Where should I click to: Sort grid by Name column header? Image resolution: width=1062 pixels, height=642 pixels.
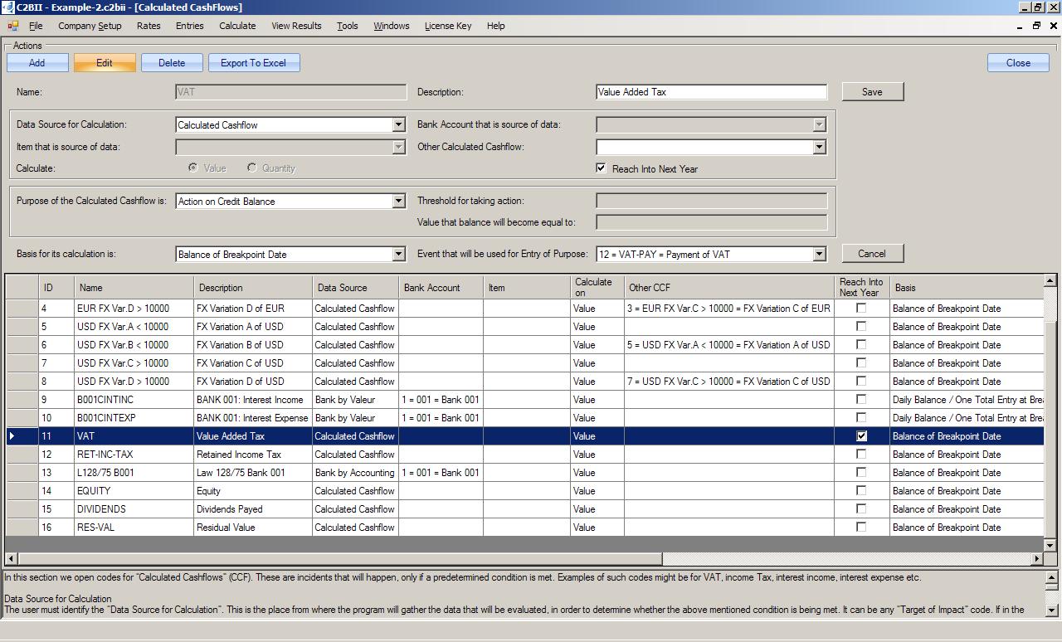point(134,288)
